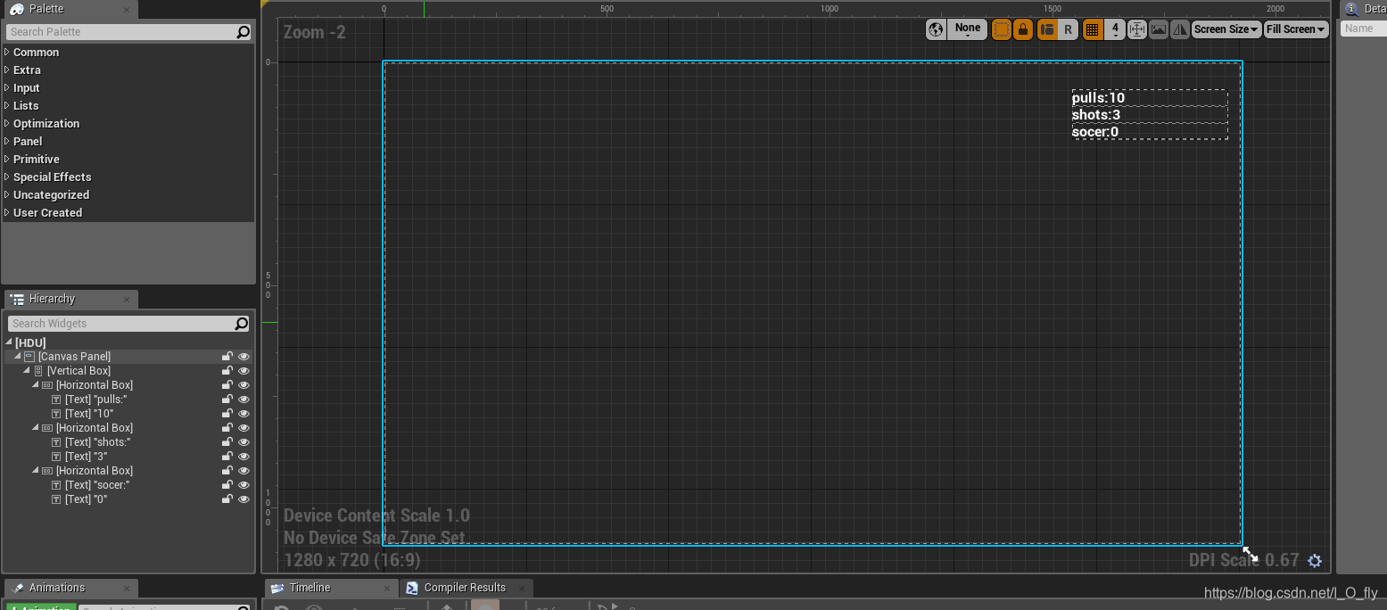Select the [Text] "3" row
Image resolution: width=1387 pixels, height=610 pixels.
(x=128, y=457)
